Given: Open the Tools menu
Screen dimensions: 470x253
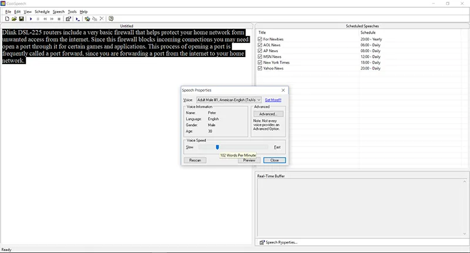Looking at the screenshot, I should pos(72,11).
